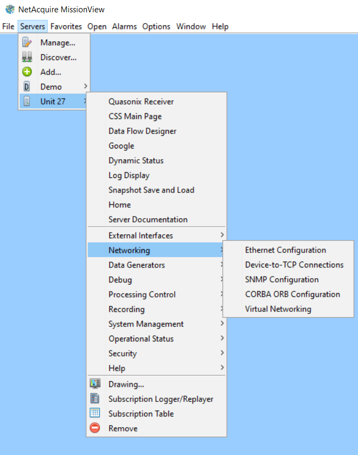Expand the Help submenu arrow in Unit 27 menu
This screenshot has height=455, width=358.
coord(222,368)
